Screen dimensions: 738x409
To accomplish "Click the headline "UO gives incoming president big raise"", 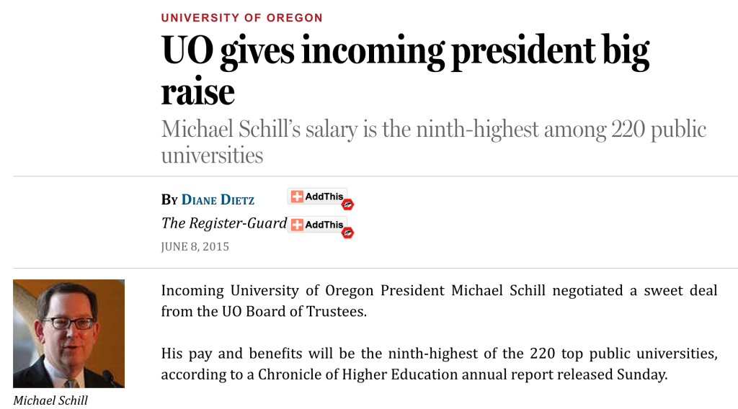I will pyautogui.click(x=405, y=70).
